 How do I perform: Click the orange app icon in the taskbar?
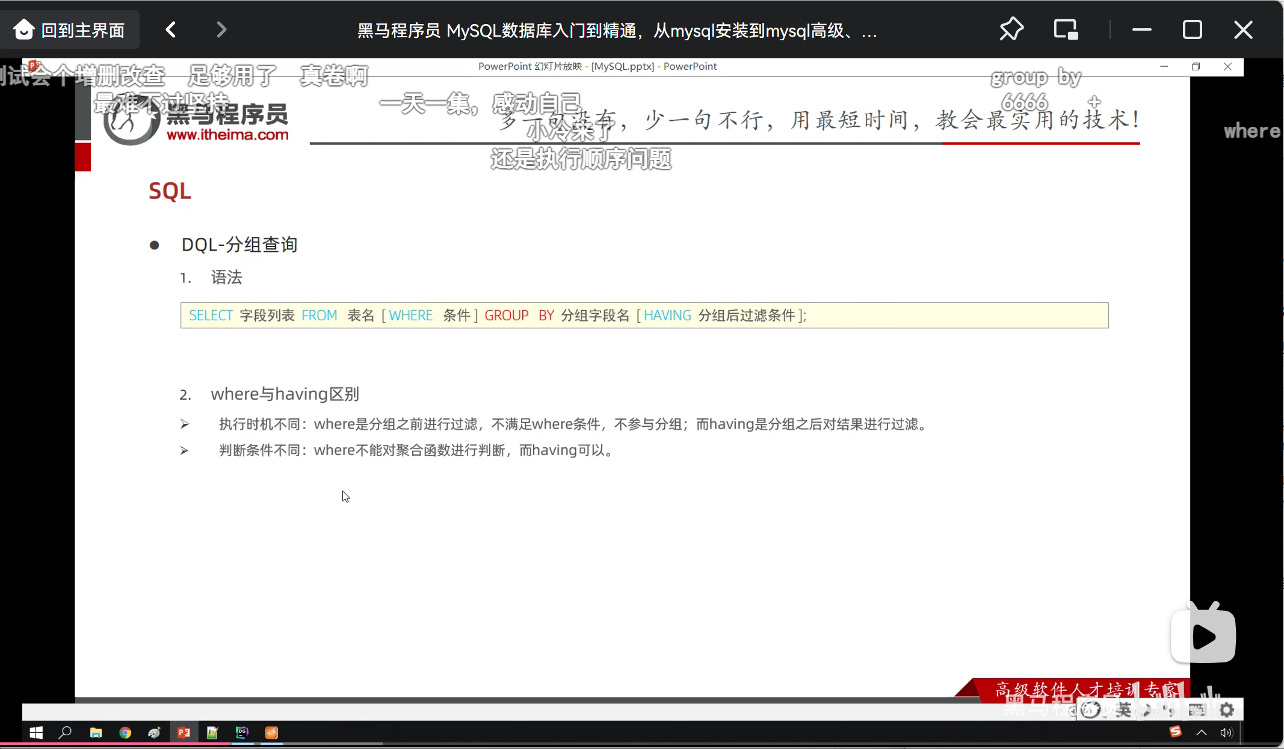[271, 732]
